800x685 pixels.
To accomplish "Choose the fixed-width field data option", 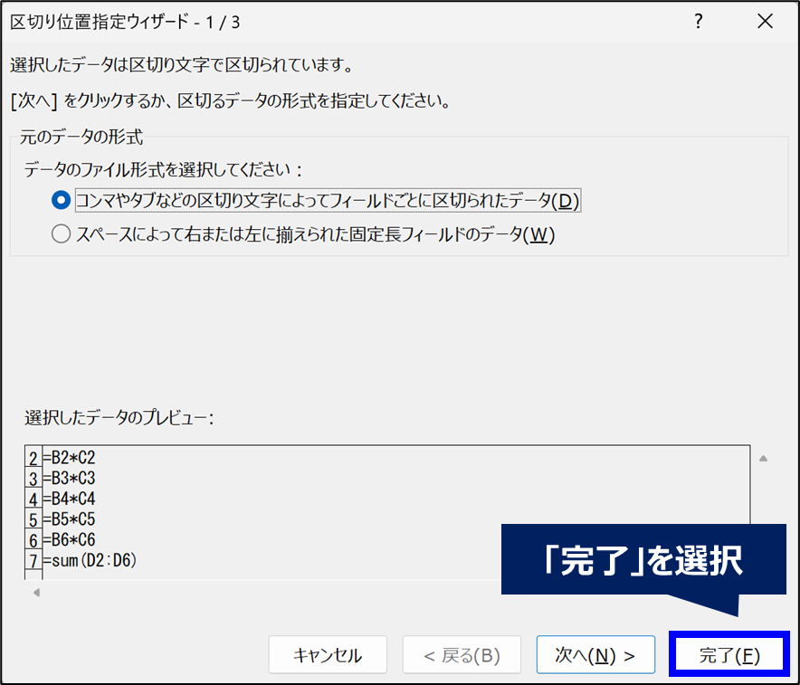I will coord(62,234).
